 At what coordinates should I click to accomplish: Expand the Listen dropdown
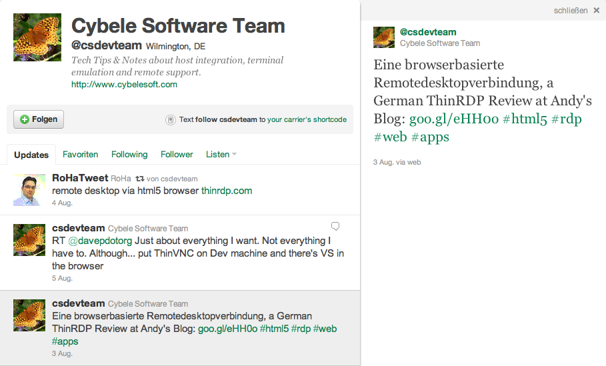(x=221, y=155)
